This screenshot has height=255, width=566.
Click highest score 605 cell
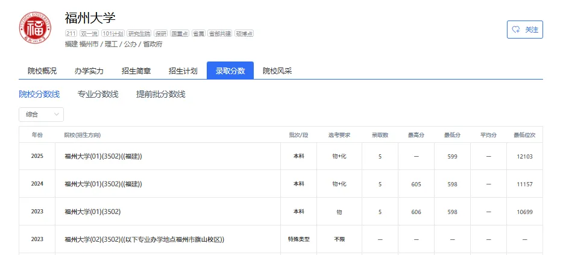(416, 184)
